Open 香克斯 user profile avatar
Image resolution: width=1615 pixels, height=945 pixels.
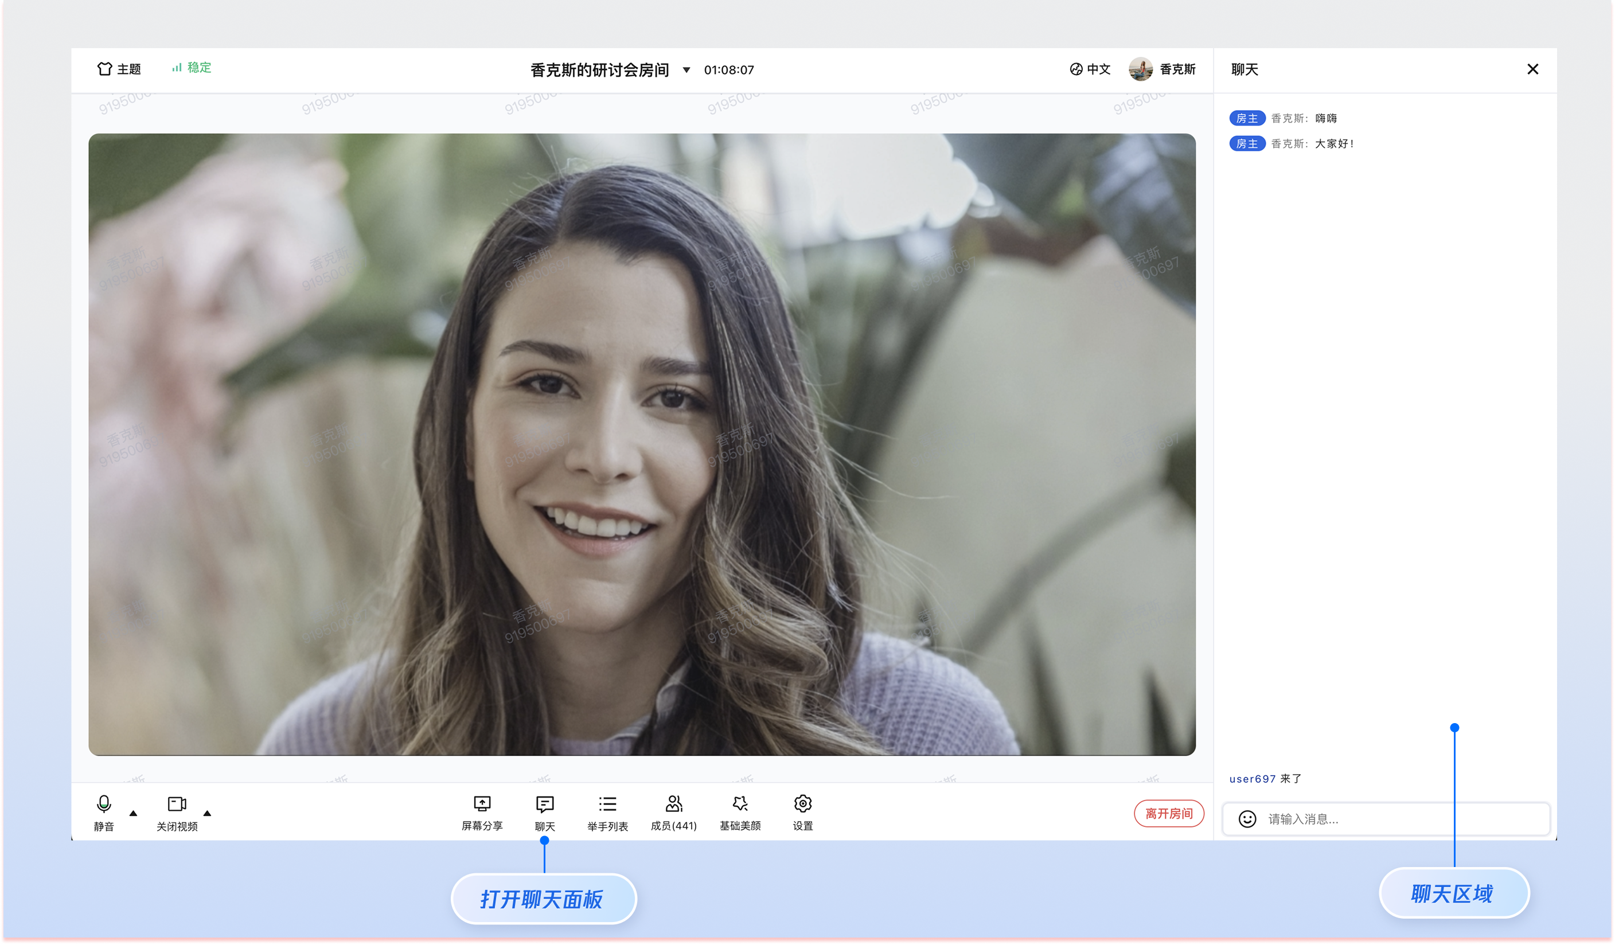(1141, 69)
